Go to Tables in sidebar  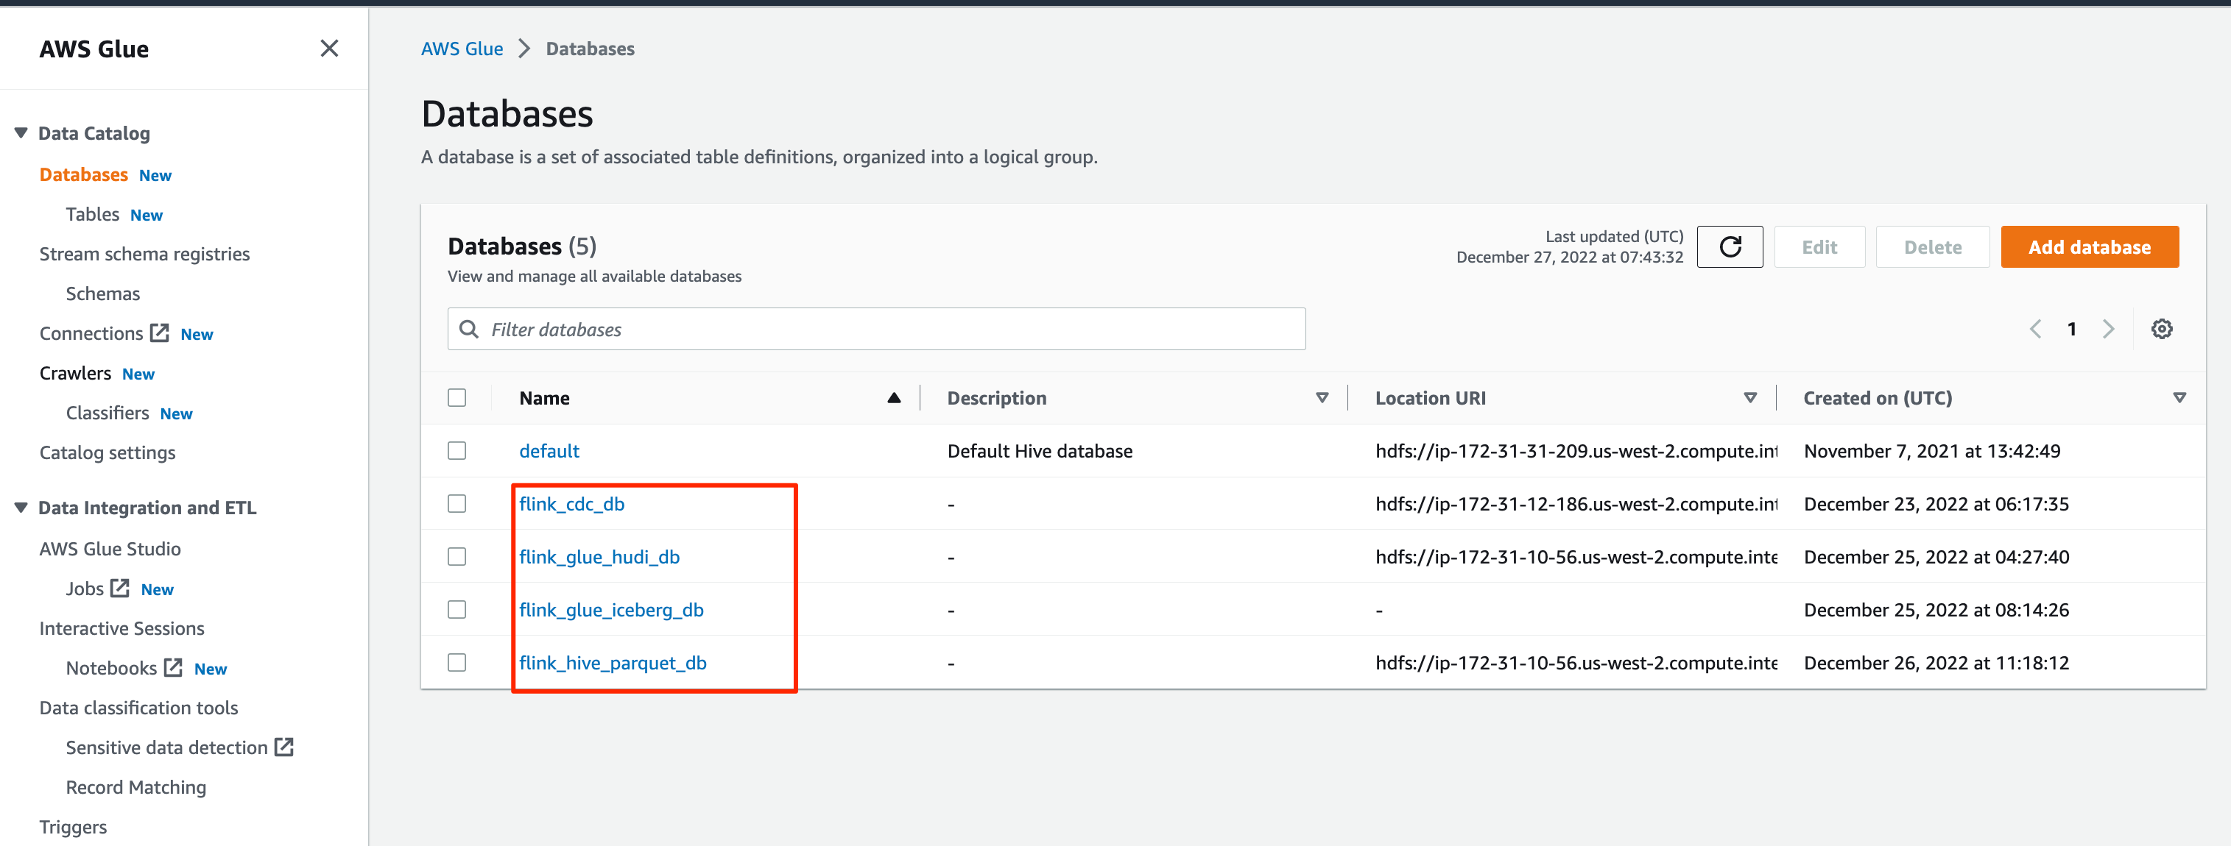pyautogui.click(x=92, y=213)
